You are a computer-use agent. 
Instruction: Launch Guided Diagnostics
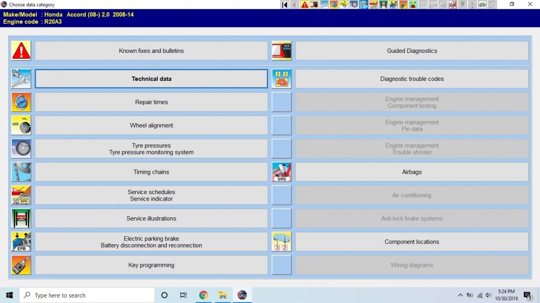click(412, 51)
